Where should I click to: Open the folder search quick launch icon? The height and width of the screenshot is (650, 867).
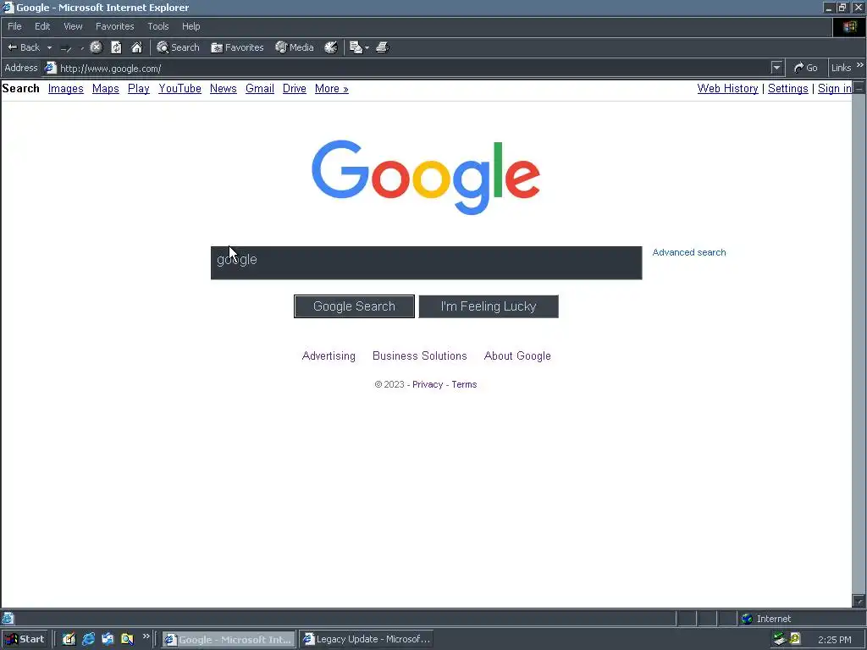[x=127, y=639]
